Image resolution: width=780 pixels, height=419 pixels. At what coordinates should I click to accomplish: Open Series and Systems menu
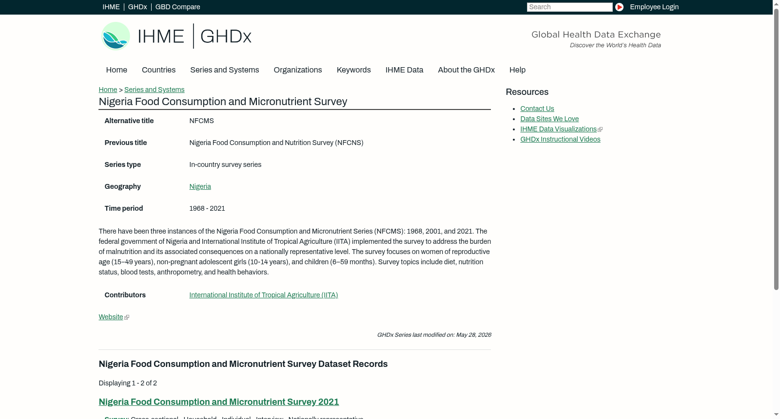point(224,70)
